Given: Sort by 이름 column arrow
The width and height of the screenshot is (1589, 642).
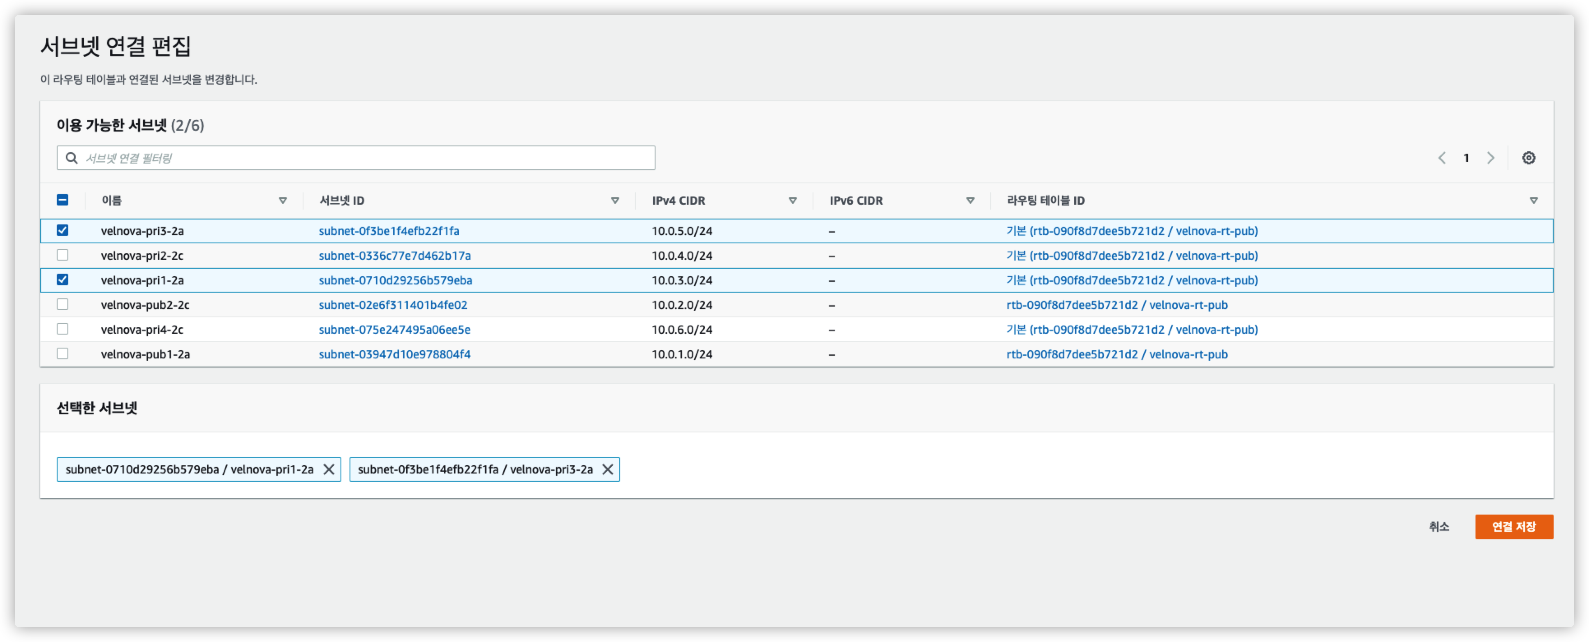Looking at the screenshot, I should tap(283, 201).
